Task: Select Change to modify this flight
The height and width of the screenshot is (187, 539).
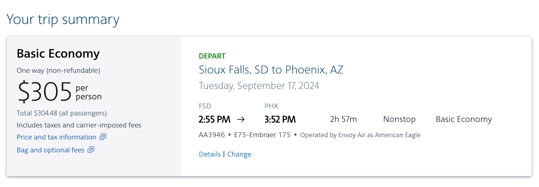Action: point(239,154)
